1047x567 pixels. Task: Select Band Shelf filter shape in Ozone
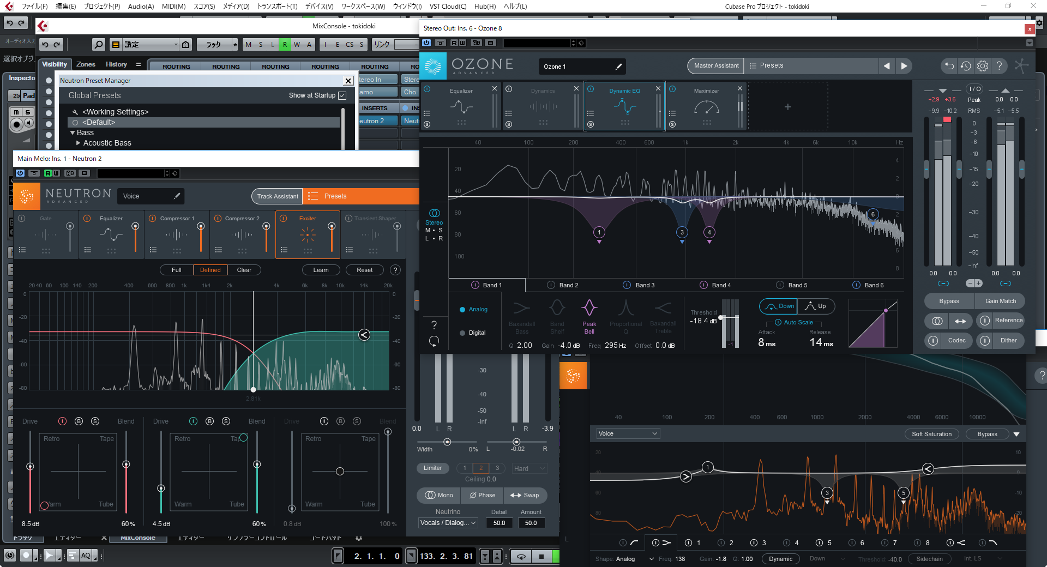pos(557,316)
